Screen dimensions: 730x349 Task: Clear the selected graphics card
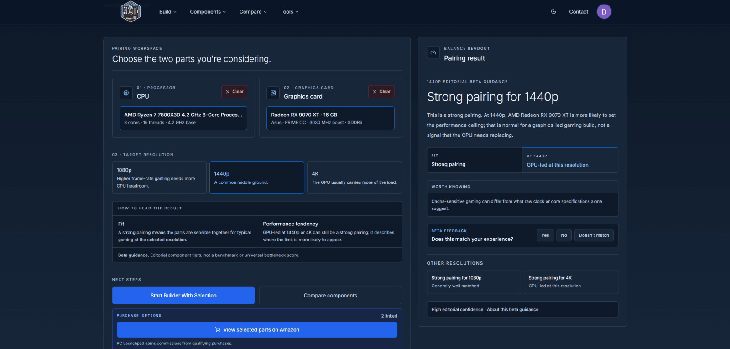click(381, 92)
